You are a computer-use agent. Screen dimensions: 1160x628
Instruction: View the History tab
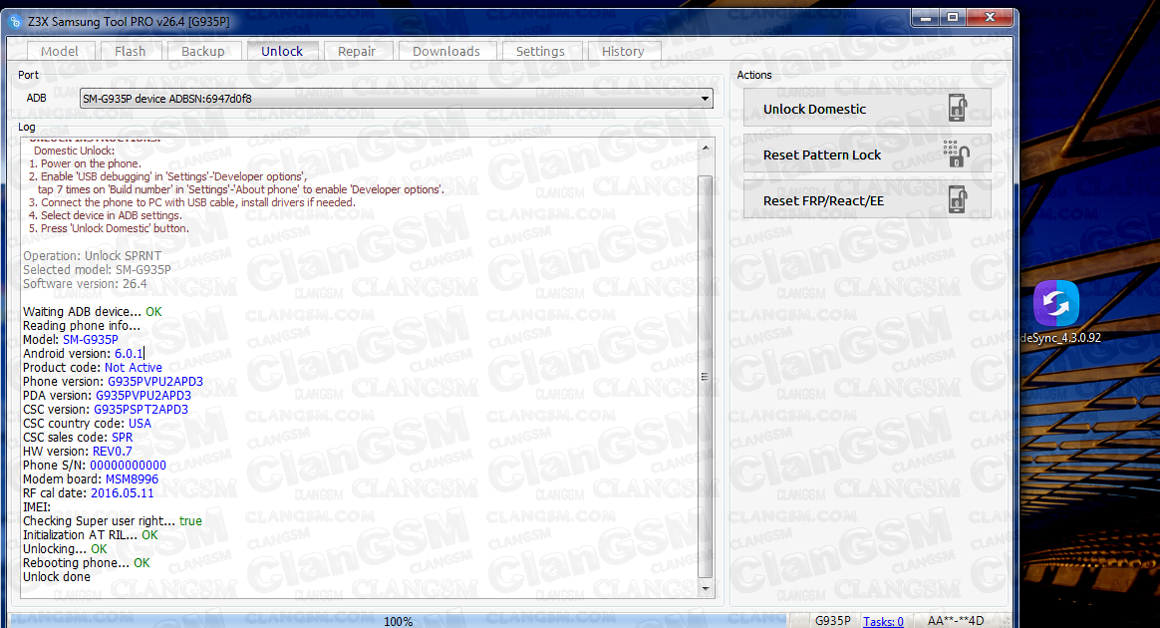[623, 51]
